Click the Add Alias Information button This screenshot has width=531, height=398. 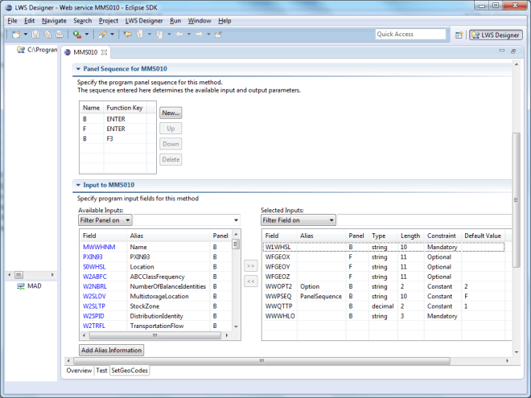click(112, 350)
